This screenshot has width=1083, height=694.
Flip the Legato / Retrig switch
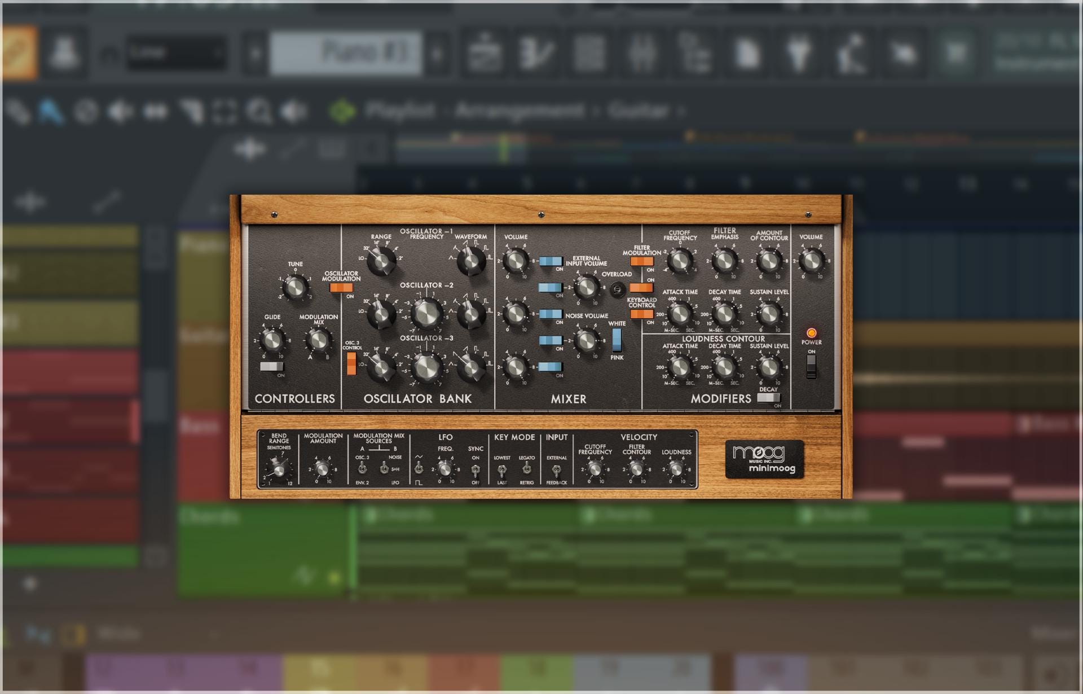pyautogui.click(x=527, y=469)
